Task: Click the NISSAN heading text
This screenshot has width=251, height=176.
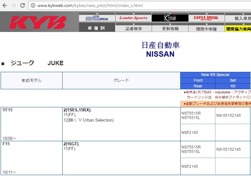Action: (160, 54)
